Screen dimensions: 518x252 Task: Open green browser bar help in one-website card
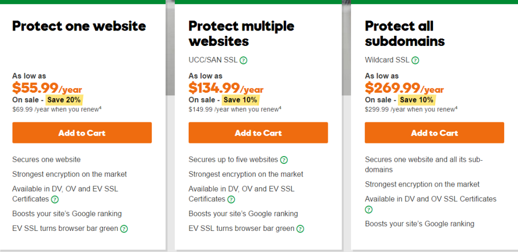tap(124, 229)
